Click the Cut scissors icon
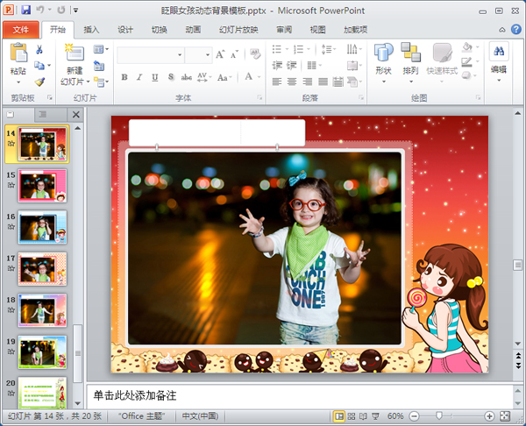This screenshot has height=426, width=526. click(39, 50)
